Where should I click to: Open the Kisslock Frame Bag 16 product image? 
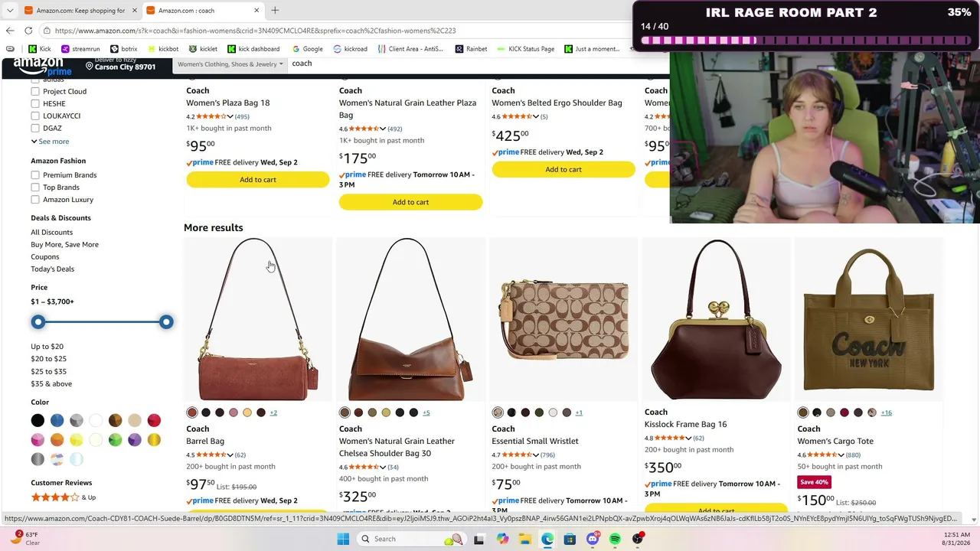click(x=717, y=319)
